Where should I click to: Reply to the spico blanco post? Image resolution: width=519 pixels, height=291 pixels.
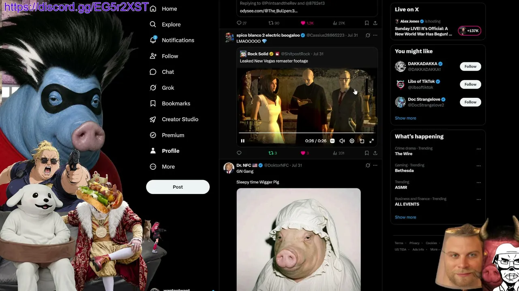click(x=239, y=153)
